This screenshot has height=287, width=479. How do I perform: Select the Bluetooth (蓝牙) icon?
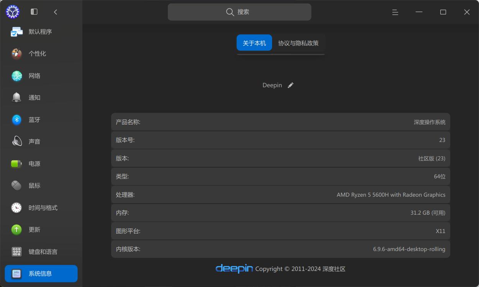pyautogui.click(x=16, y=120)
